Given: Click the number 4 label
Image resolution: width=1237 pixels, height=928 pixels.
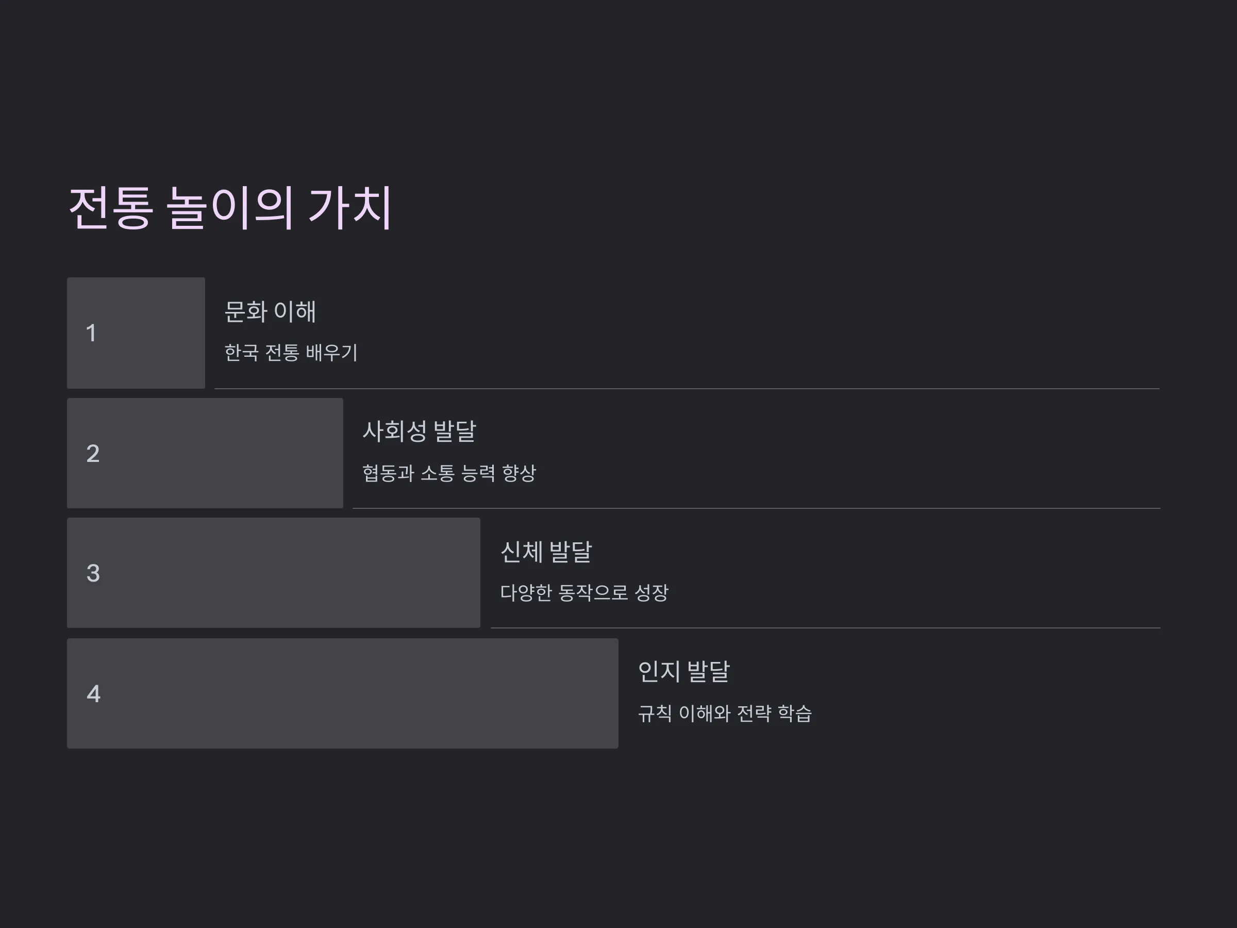Looking at the screenshot, I should (93, 694).
